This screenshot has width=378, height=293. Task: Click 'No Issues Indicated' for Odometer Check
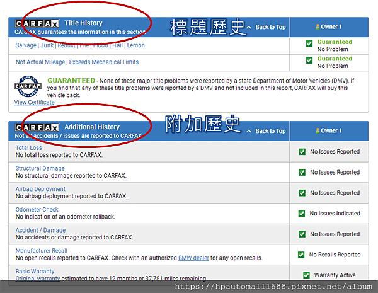click(x=335, y=214)
